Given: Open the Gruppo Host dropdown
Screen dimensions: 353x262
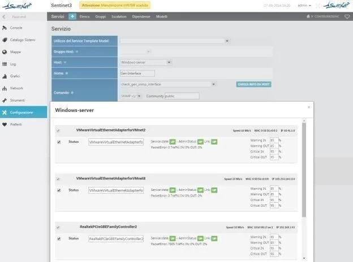Looking at the screenshot, I should pyautogui.click(x=135, y=51).
